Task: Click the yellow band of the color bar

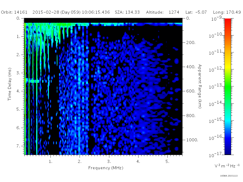Action: tap(228, 66)
